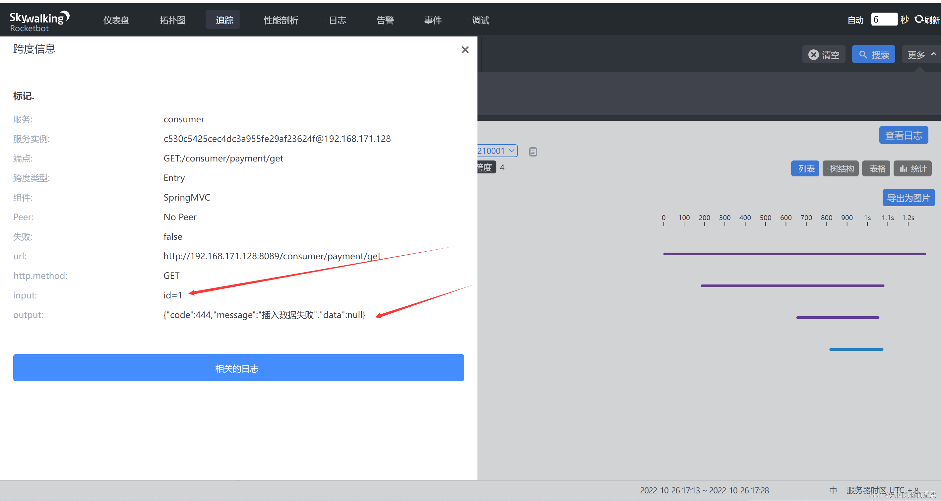Toggle the auto refresh option
The image size is (941, 501).
pos(855,20)
